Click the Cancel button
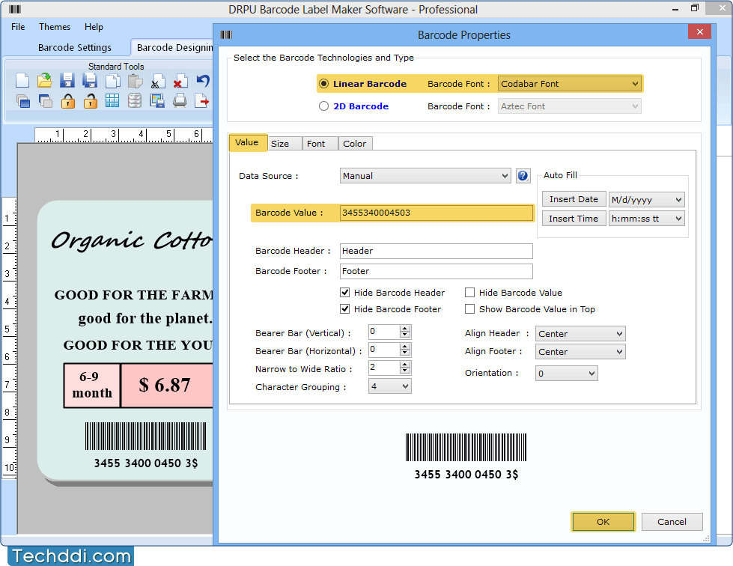The height and width of the screenshot is (566, 733). point(672,522)
